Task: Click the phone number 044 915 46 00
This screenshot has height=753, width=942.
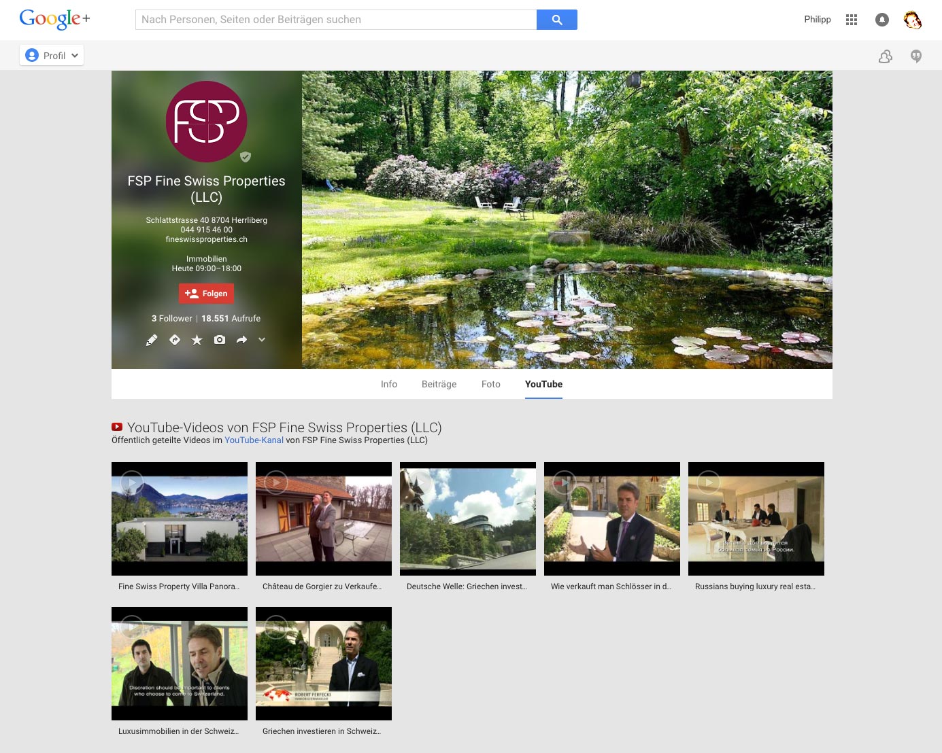Action: pyautogui.click(x=206, y=230)
